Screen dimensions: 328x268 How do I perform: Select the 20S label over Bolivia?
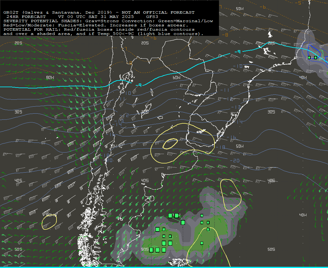(x=145, y=43)
